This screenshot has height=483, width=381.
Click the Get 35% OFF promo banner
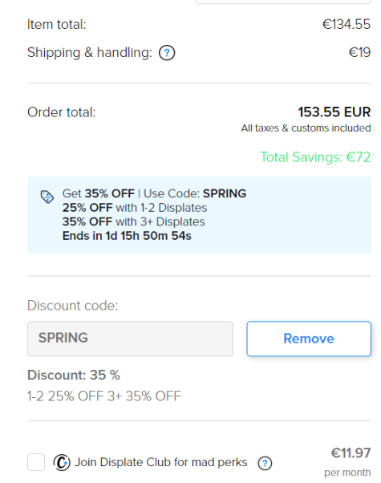pos(199,215)
